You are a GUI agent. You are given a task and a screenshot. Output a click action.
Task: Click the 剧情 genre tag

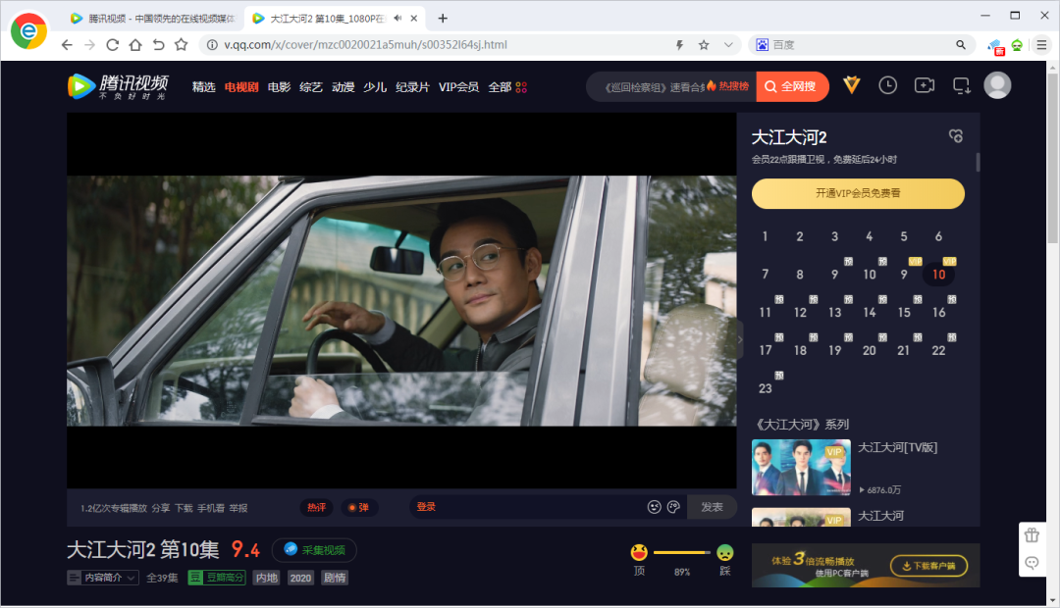pos(335,578)
